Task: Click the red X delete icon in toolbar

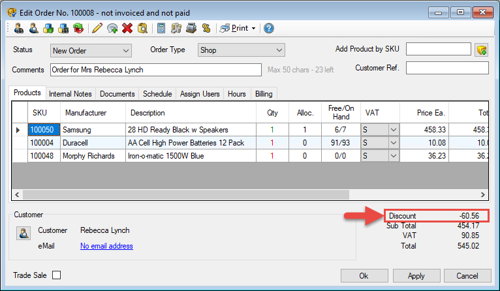Action: click(x=127, y=28)
